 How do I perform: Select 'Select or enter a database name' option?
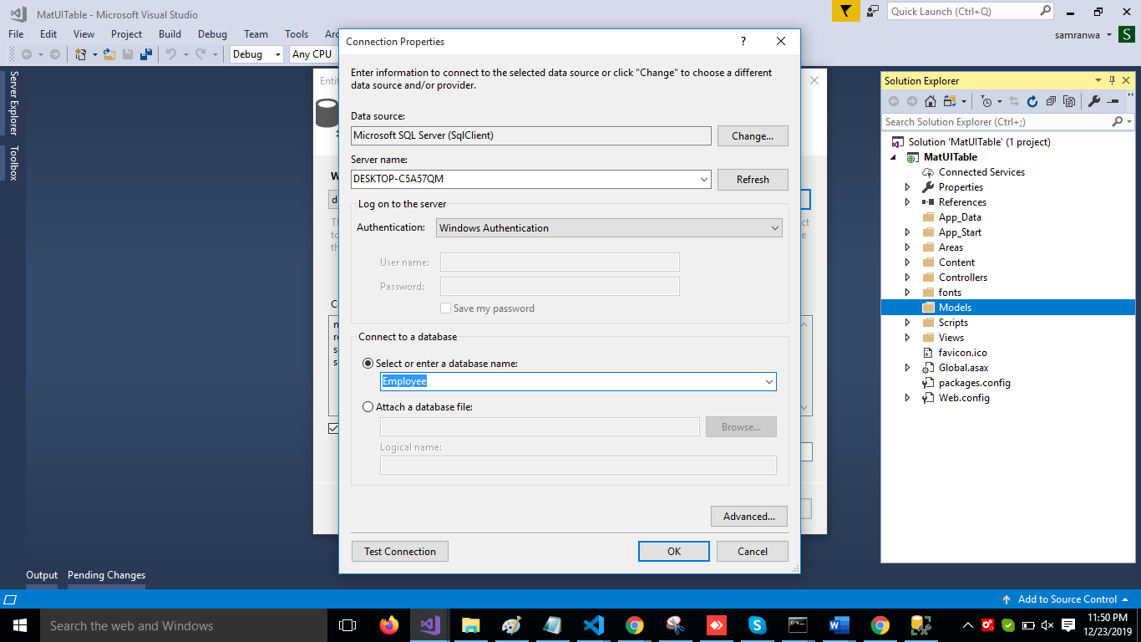(x=368, y=364)
